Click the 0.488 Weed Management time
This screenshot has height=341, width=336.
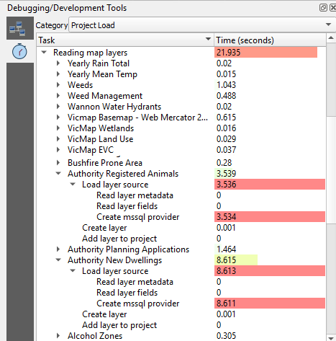point(226,96)
